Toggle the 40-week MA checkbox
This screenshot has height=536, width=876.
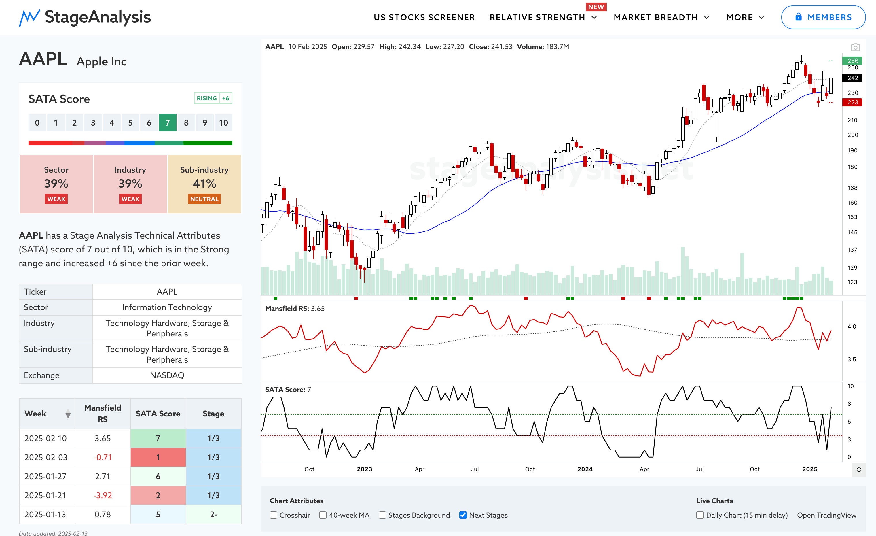tap(323, 515)
